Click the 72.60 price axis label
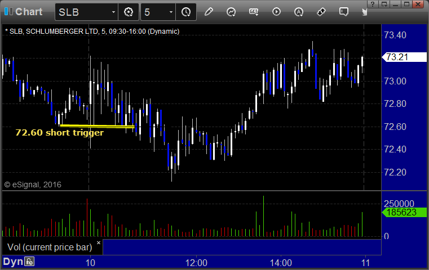 tap(395, 127)
